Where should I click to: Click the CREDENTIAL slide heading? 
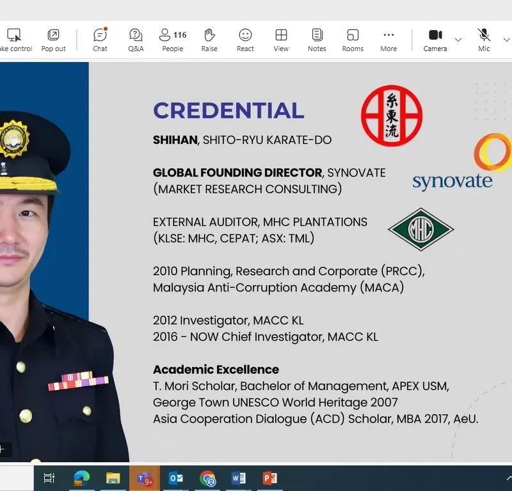point(228,110)
